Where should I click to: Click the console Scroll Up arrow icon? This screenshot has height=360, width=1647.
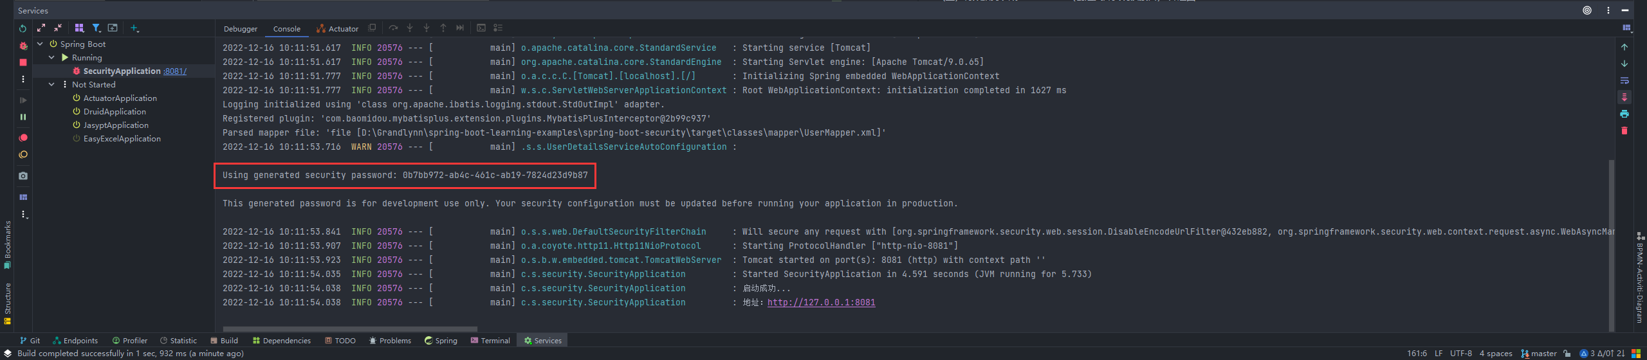coord(1624,47)
